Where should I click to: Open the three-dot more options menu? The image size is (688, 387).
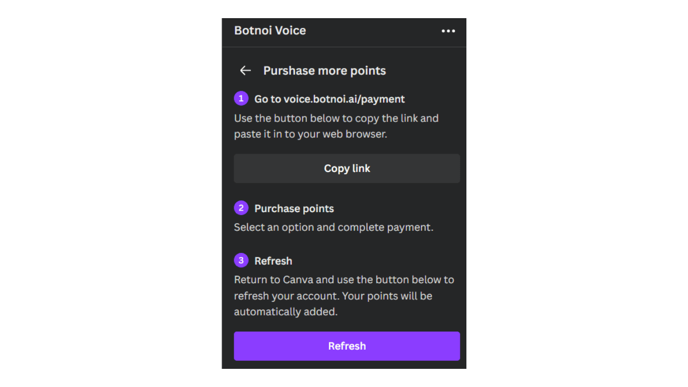tap(448, 31)
